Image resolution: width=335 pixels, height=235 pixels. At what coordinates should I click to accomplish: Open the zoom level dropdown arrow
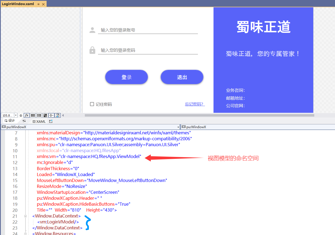[x=16, y=115]
